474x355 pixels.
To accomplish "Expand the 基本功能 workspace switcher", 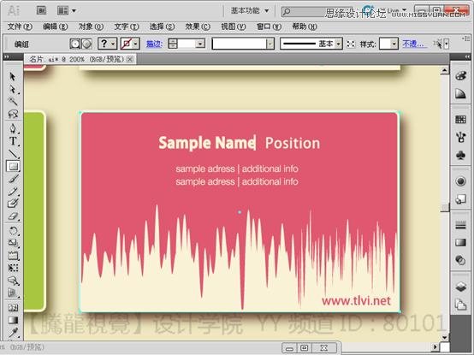I will [x=250, y=11].
